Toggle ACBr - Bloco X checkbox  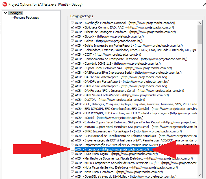point(72,36)
